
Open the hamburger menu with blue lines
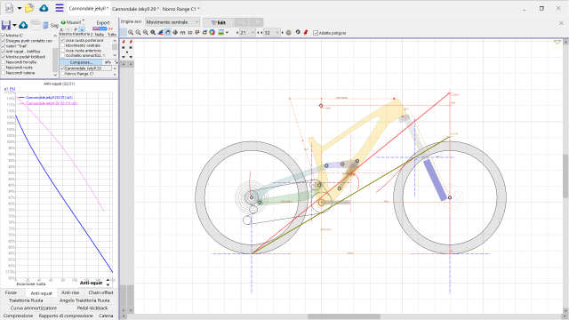tap(60, 8)
